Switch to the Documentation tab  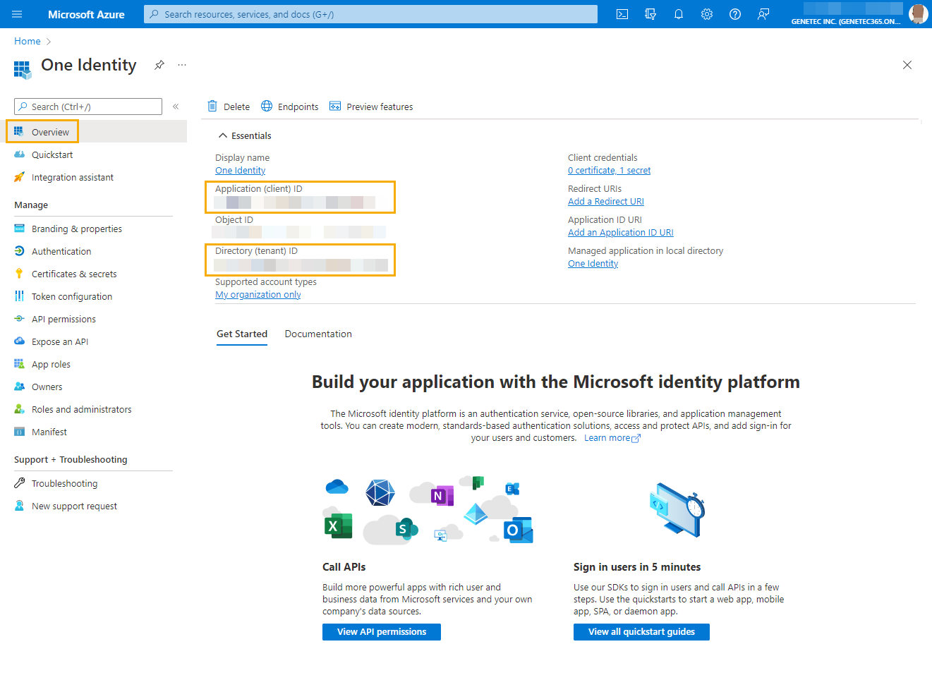(318, 334)
